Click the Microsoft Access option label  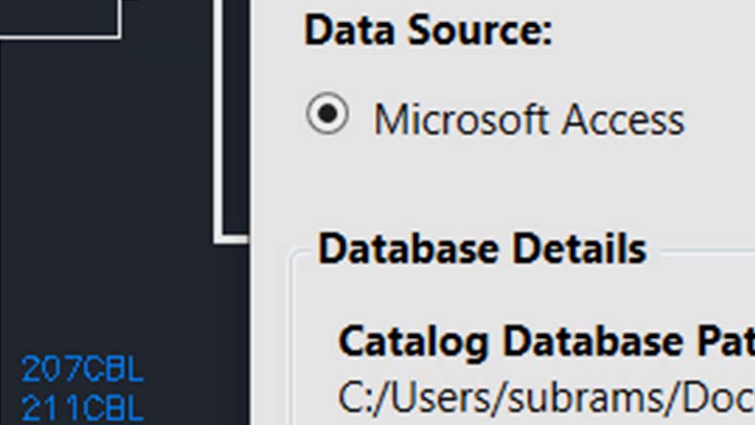point(529,120)
